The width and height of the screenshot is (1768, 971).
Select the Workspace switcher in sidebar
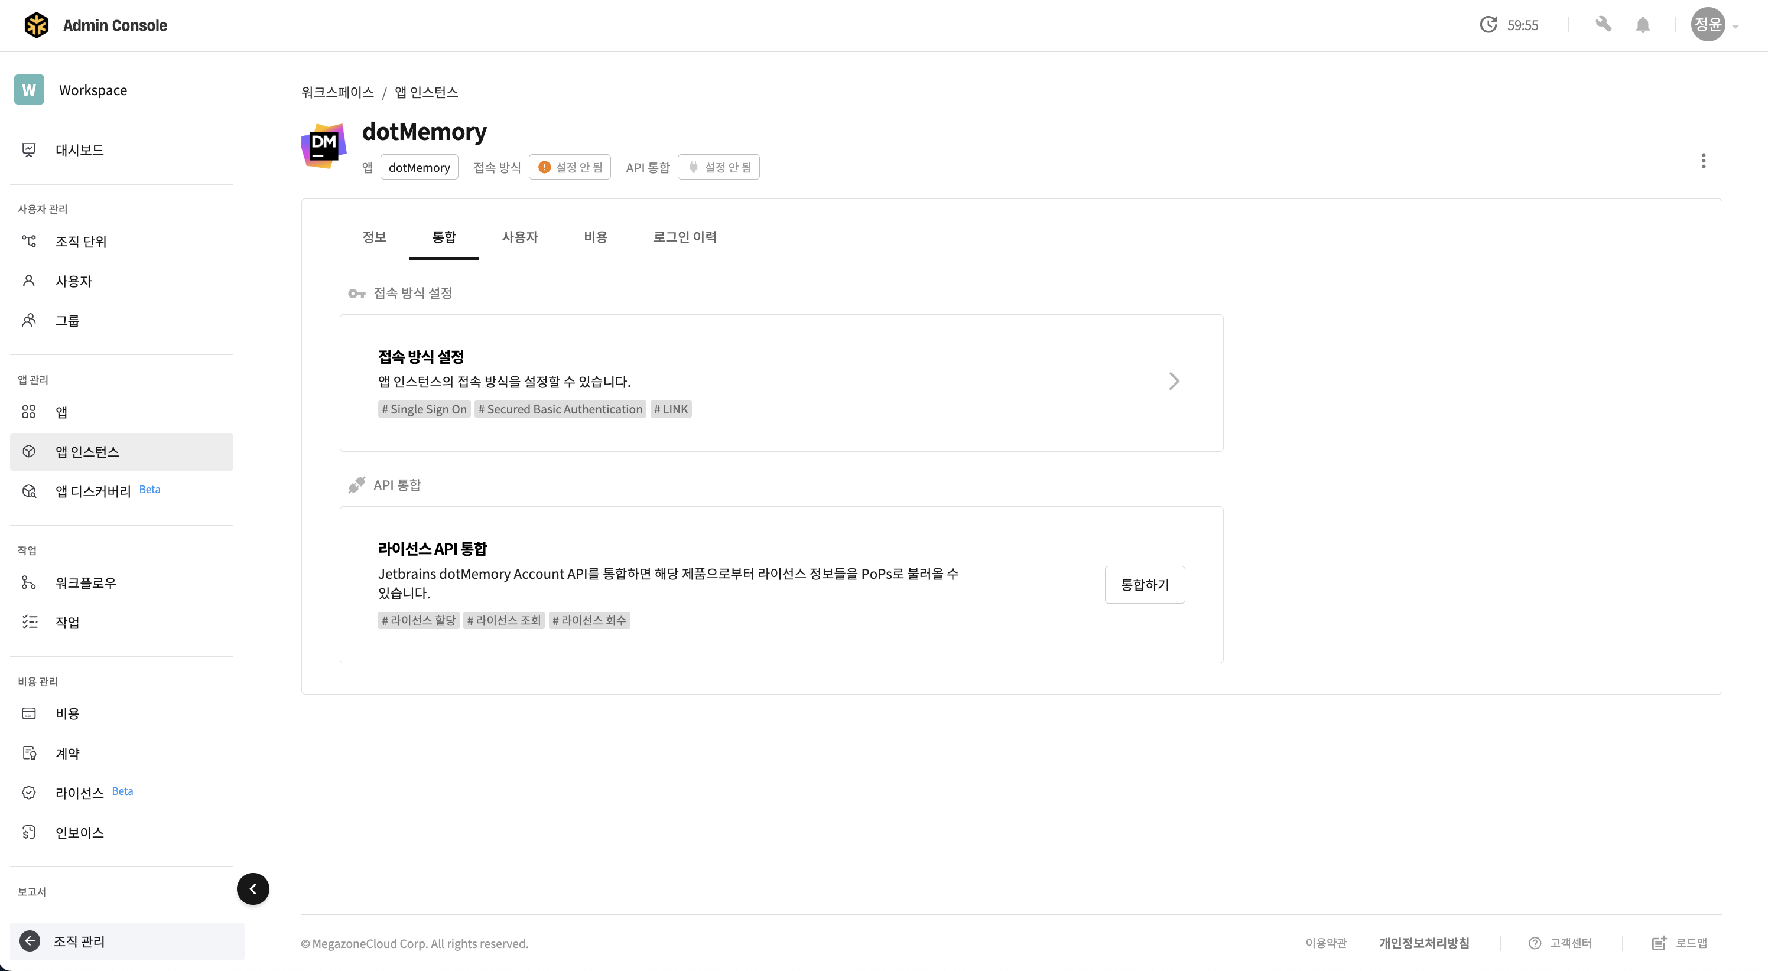(x=122, y=90)
